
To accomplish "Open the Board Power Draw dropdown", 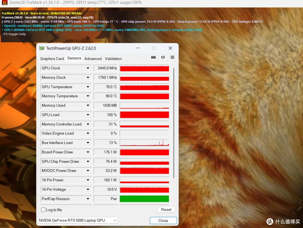I will [x=88, y=152].
